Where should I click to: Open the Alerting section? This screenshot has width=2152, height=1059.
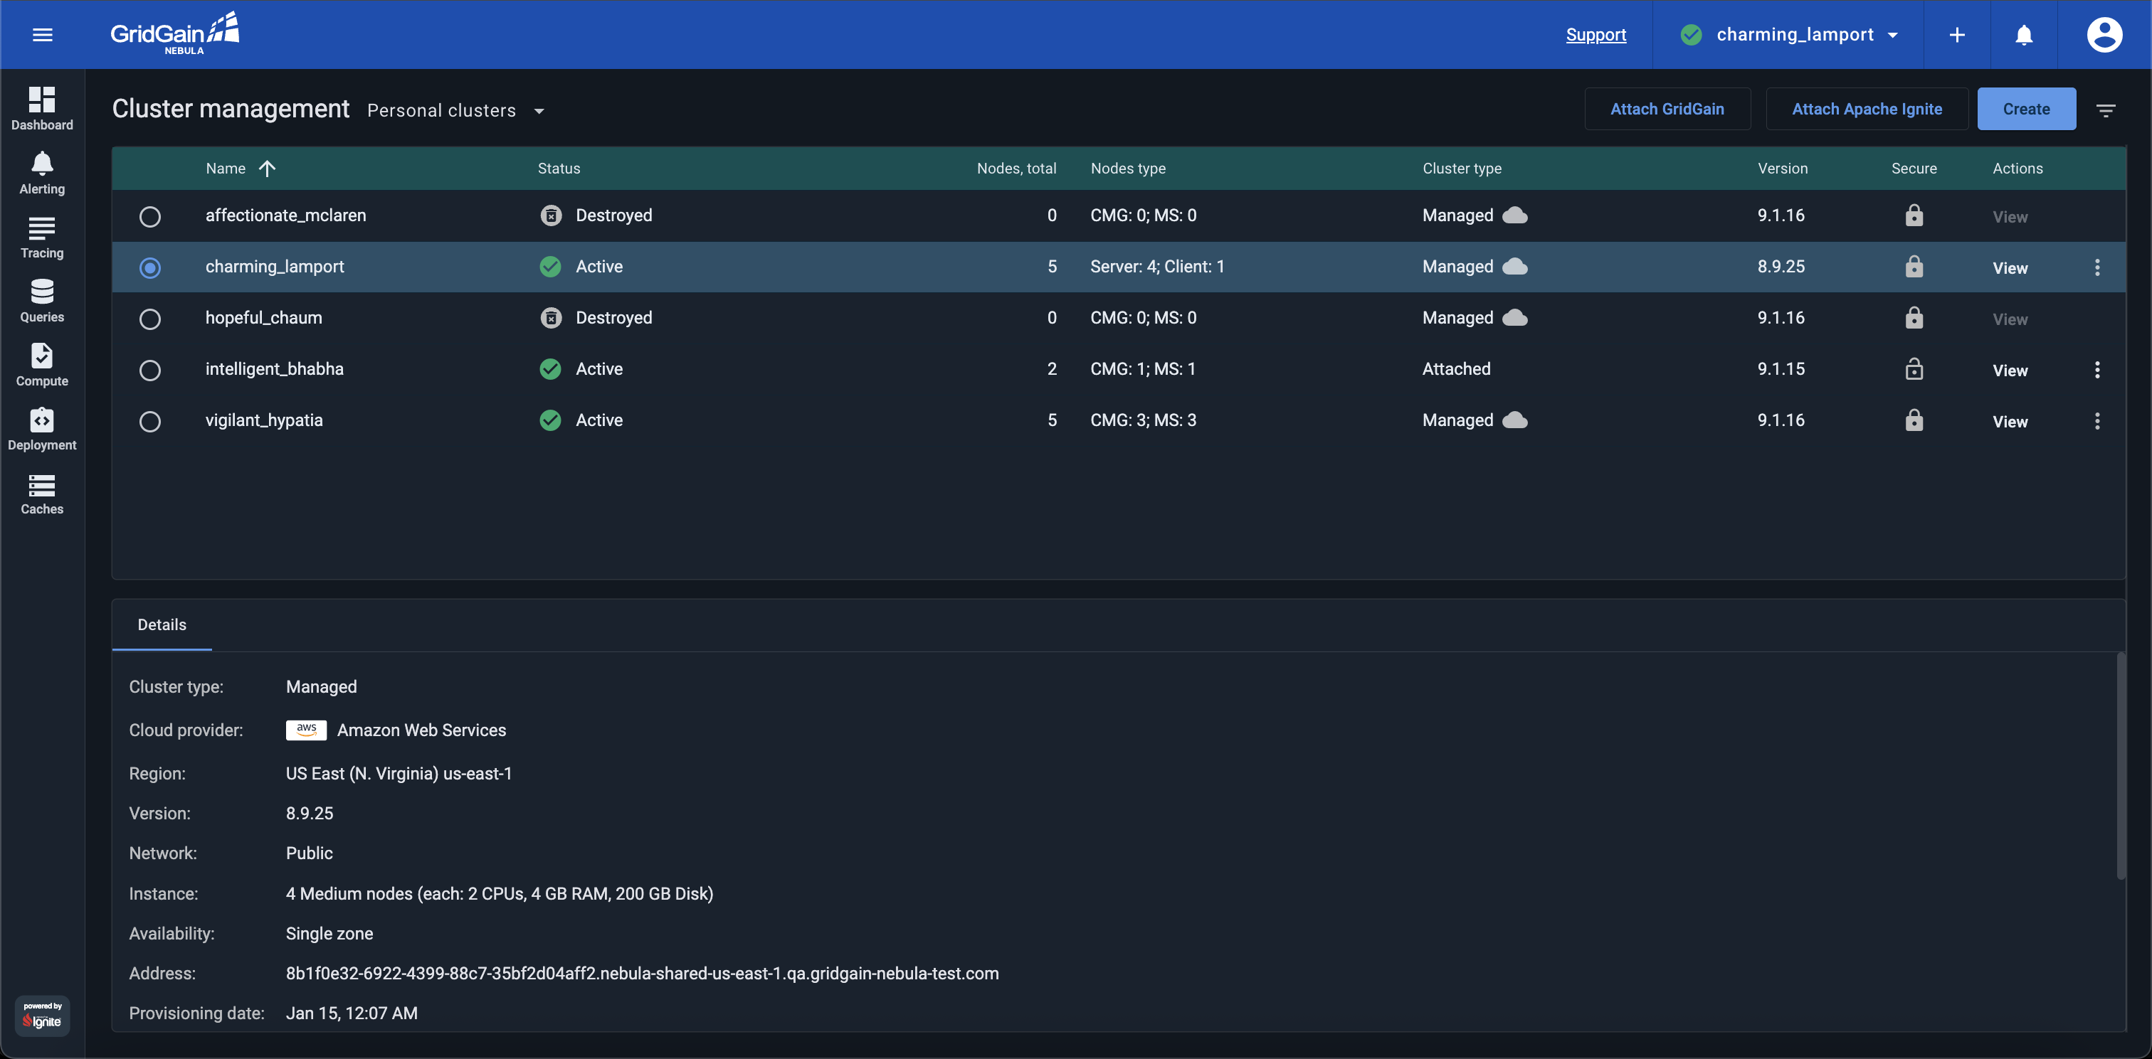[42, 172]
